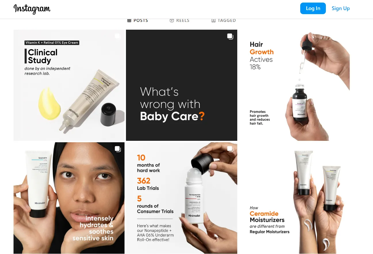The image size is (373, 254).
Task: Open the Clinical Study eye cream post
Action: (x=69, y=85)
